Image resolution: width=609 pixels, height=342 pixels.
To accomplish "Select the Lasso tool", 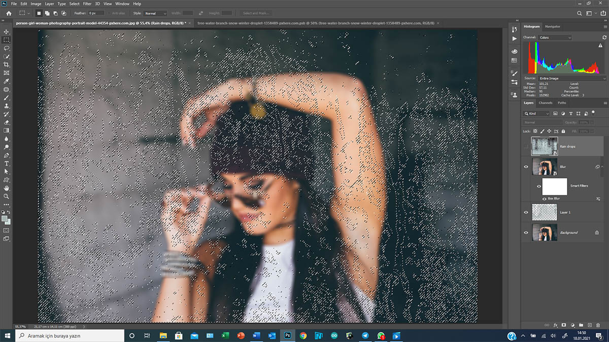I will [7, 48].
